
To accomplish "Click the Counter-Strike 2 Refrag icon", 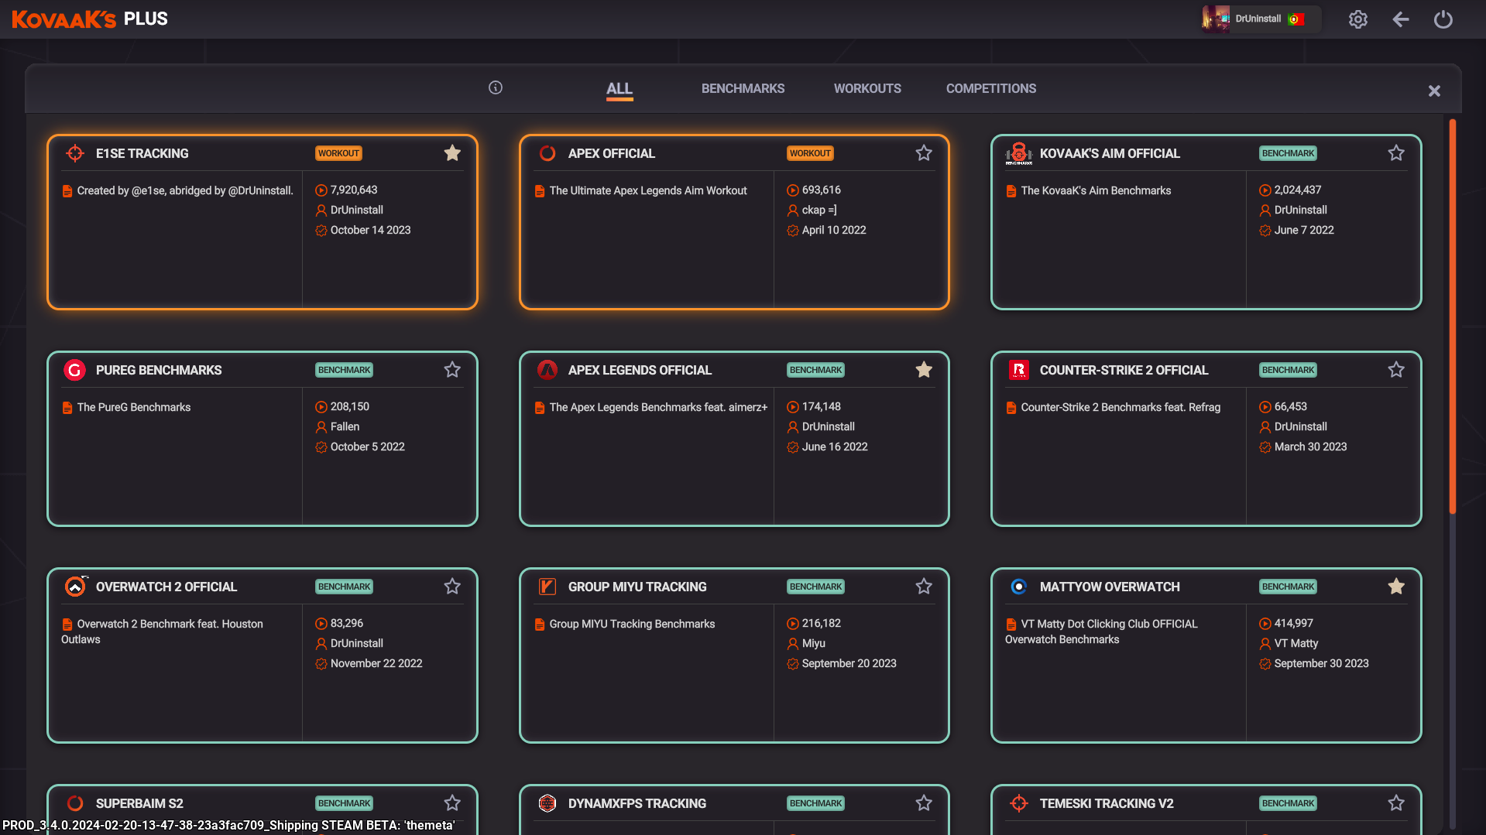I will tap(1019, 370).
